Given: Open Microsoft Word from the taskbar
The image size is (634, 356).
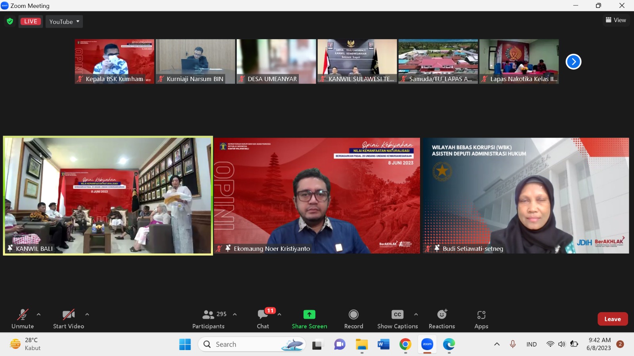Looking at the screenshot, I should pos(383,345).
